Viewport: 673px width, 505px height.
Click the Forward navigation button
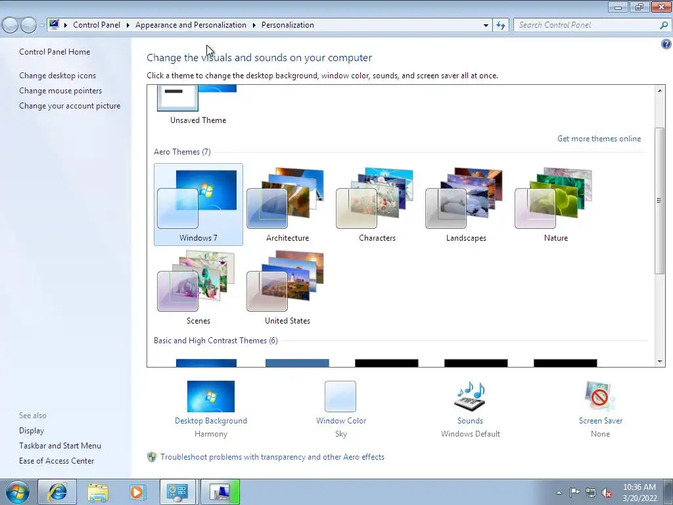point(28,25)
